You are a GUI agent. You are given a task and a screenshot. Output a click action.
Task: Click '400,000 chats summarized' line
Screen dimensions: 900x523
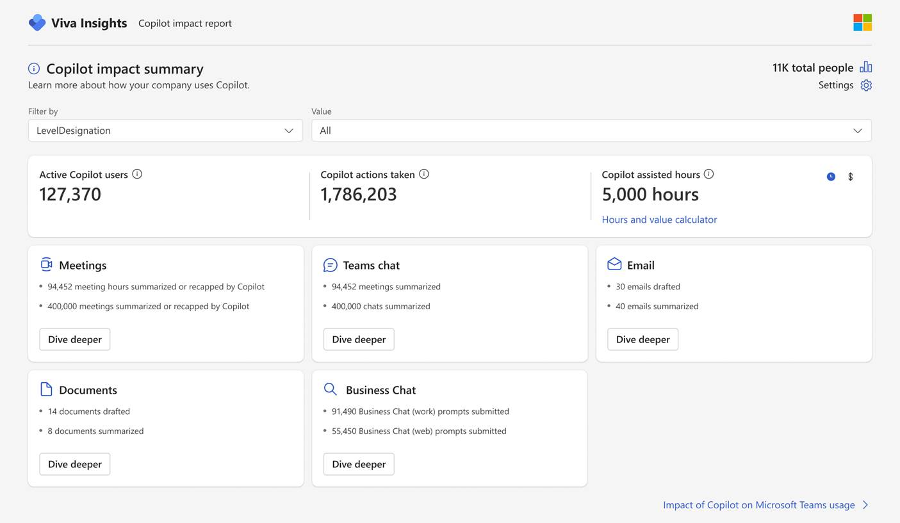381,306
